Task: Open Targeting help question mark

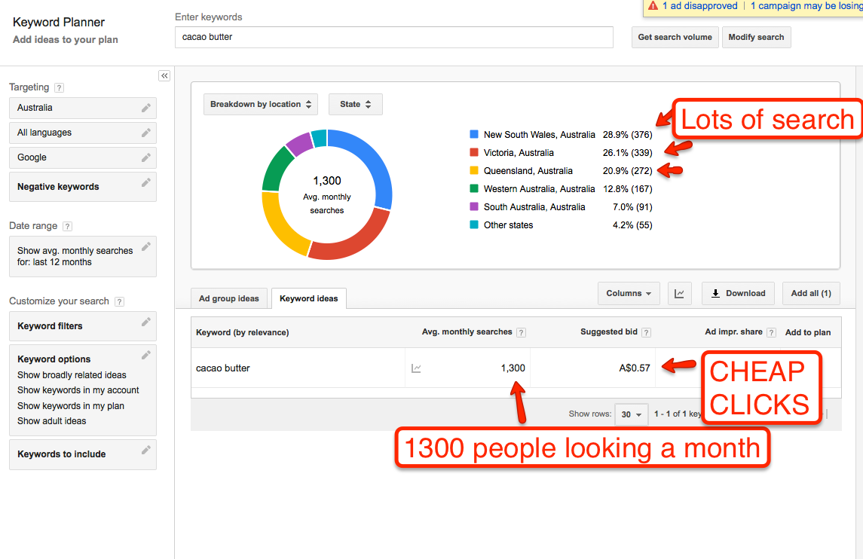Action: (x=60, y=87)
